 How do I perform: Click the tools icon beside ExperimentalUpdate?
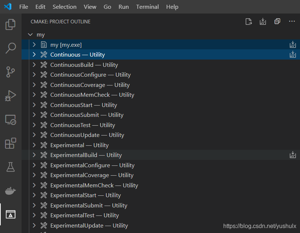tap(43, 226)
